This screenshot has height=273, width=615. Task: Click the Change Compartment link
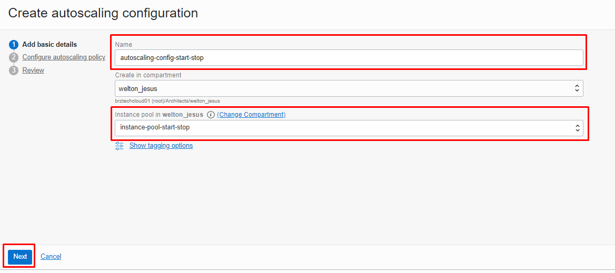251,115
